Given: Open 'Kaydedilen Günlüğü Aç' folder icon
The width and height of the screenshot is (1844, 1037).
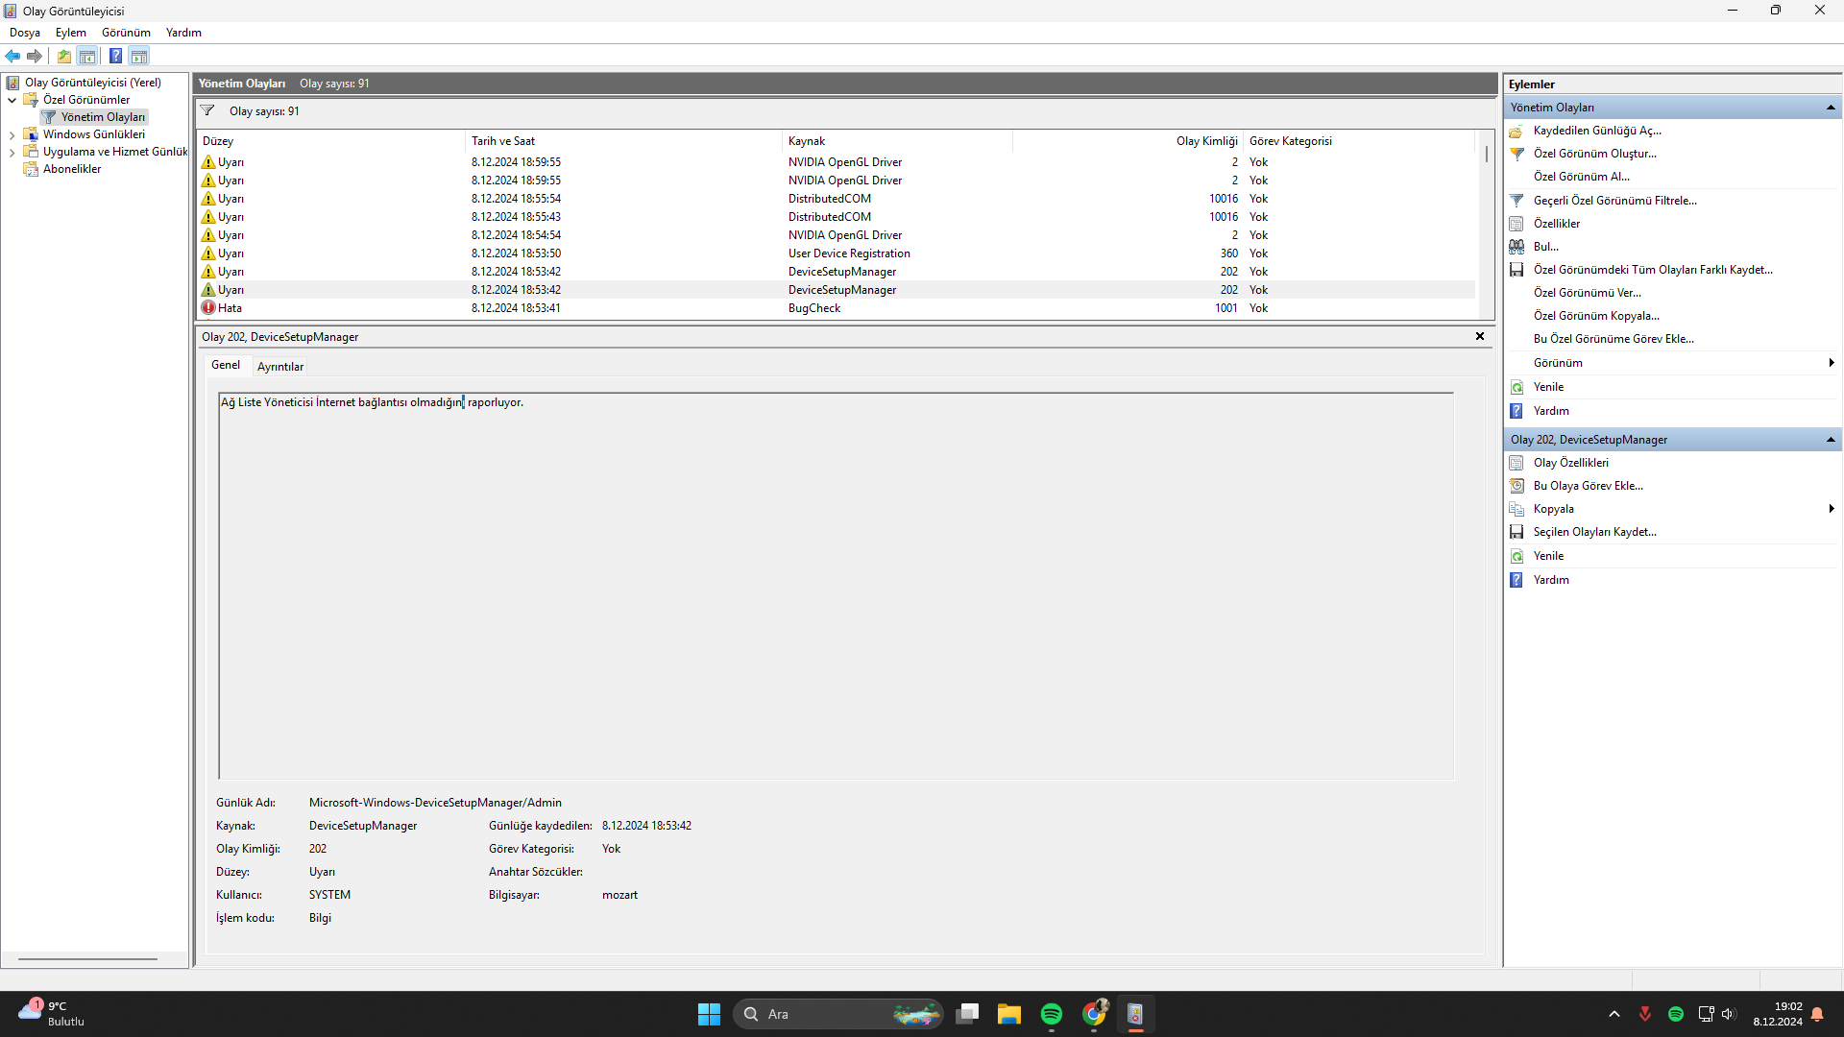Looking at the screenshot, I should tap(1516, 132).
